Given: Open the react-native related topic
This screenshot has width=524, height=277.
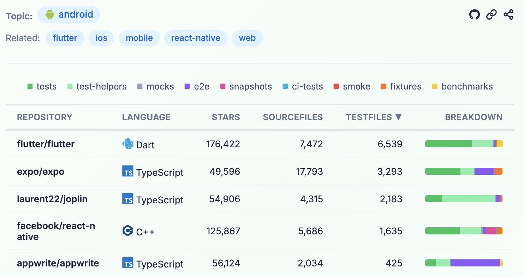Looking at the screenshot, I should (x=196, y=38).
